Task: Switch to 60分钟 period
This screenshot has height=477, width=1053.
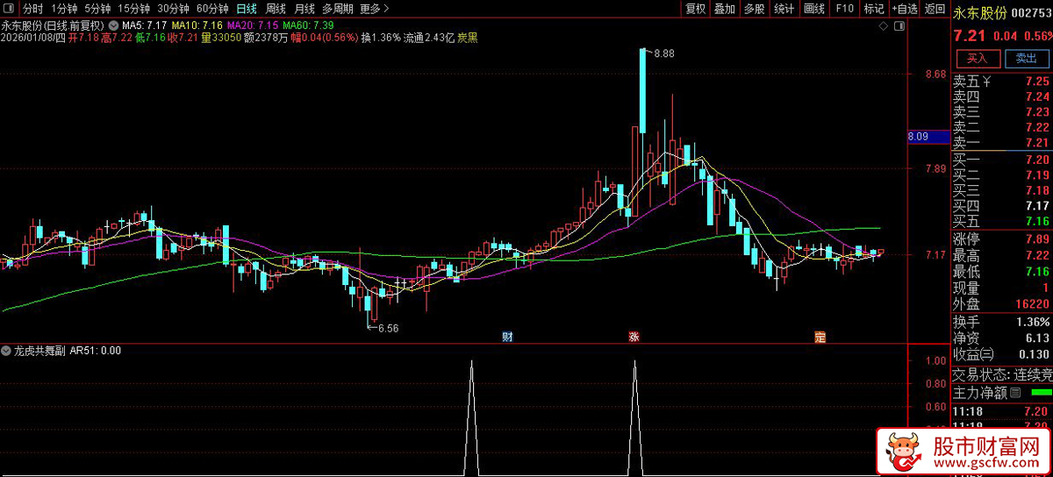Action: (211, 9)
